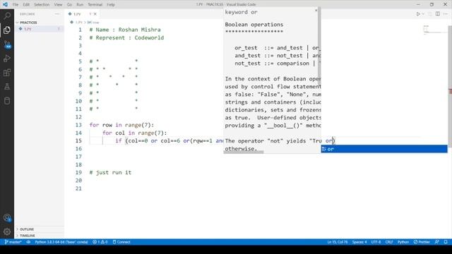Open the Search view in the activity bar
Viewport: 452px width, 254px height.
pyautogui.click(x=7, y=16)
